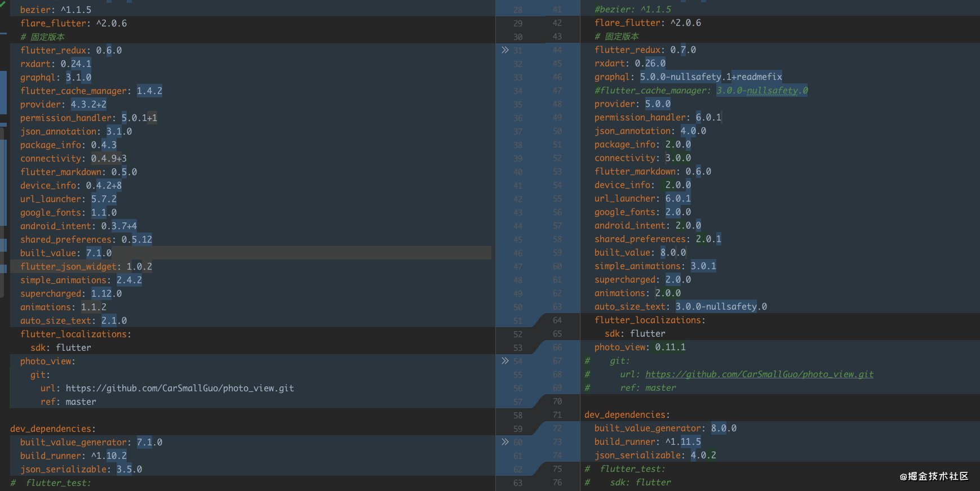Click auto_size_text: 3.0.0-nullsafety.0
This screenshot has height=491, width=980.
point(681,306)
